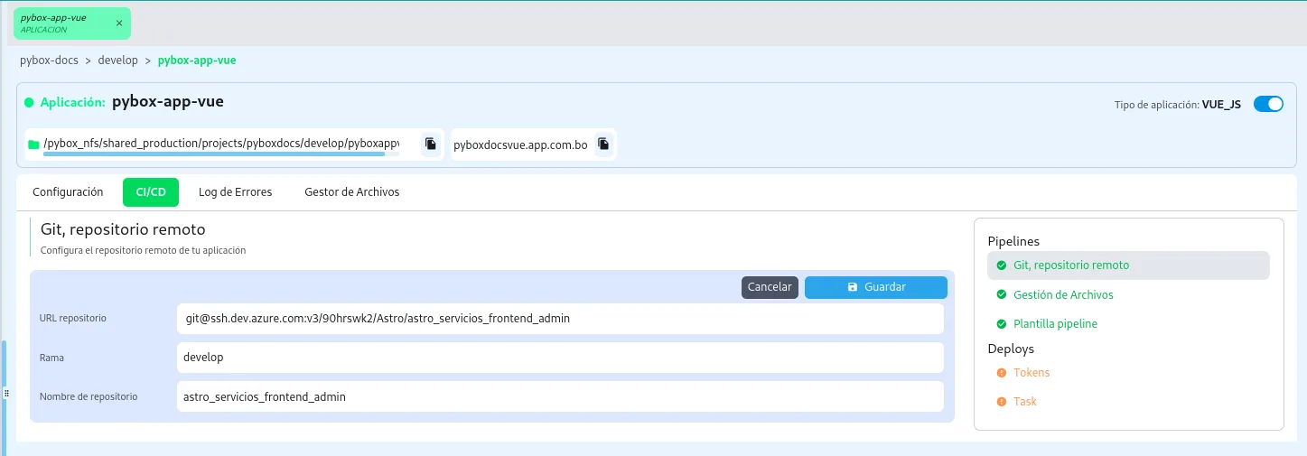The image size is (1307, 456).
Task: Copy the pyboxdocsvue.app.com.bo domain
Action: tap(603, 144)
